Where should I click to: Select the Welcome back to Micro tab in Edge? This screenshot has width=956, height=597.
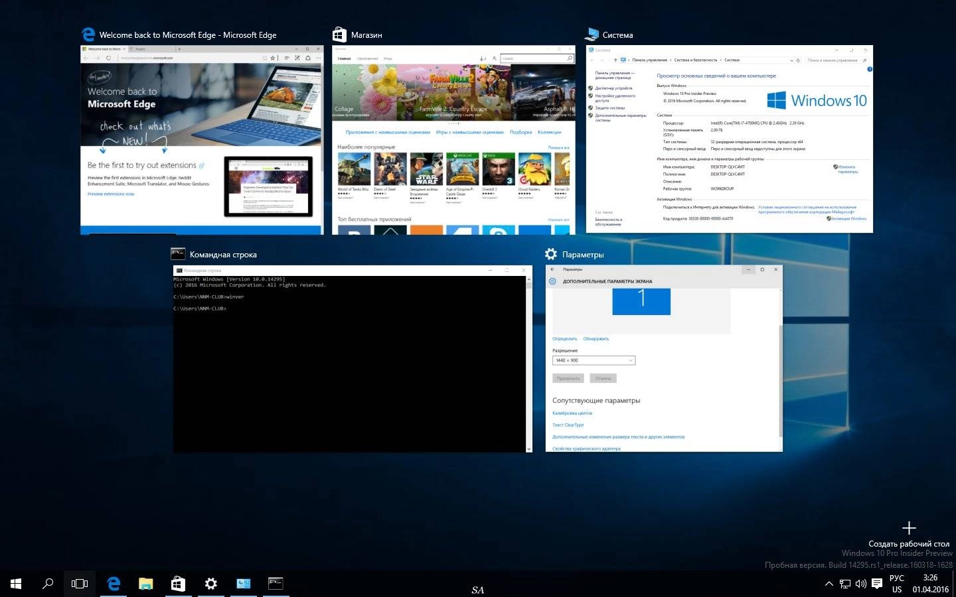tap(103, 49)
